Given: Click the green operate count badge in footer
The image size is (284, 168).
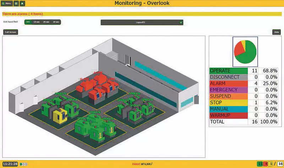Looking at the screenshot, I should 260,164.
